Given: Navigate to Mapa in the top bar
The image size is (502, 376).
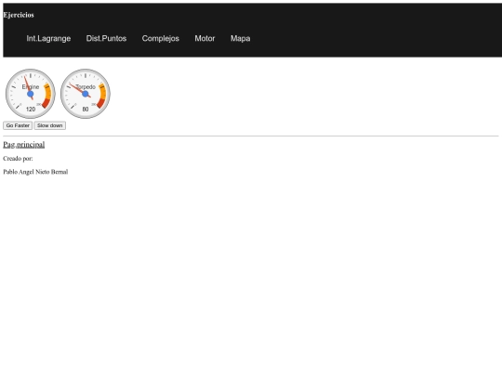Looking at the screenshot, I should coord(241,39).
